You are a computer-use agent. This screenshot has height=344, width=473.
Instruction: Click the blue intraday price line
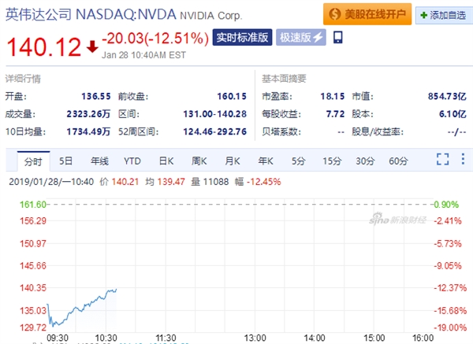pos(87,301)
